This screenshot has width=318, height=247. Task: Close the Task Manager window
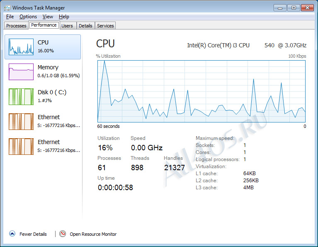pos(307,8)
